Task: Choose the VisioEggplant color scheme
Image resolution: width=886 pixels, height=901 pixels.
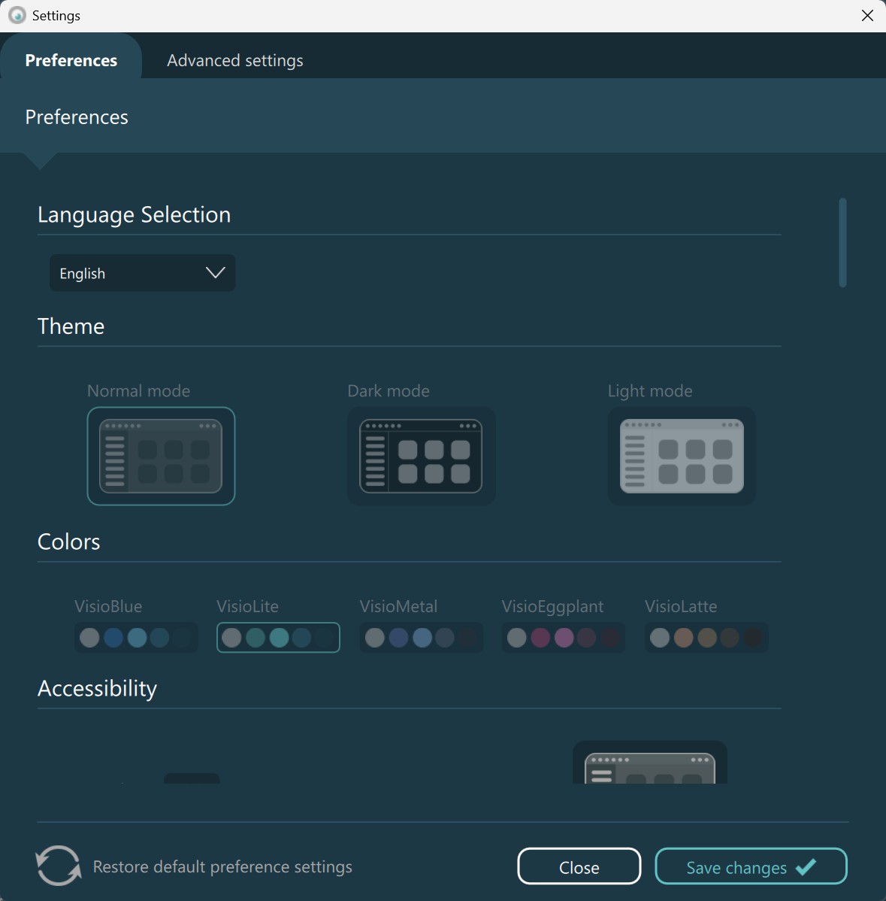Action: (563, 638)
